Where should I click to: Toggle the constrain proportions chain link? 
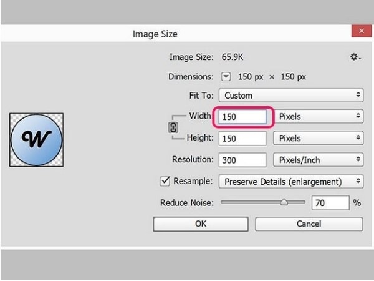pyautogui.click(x=174, y=127)
